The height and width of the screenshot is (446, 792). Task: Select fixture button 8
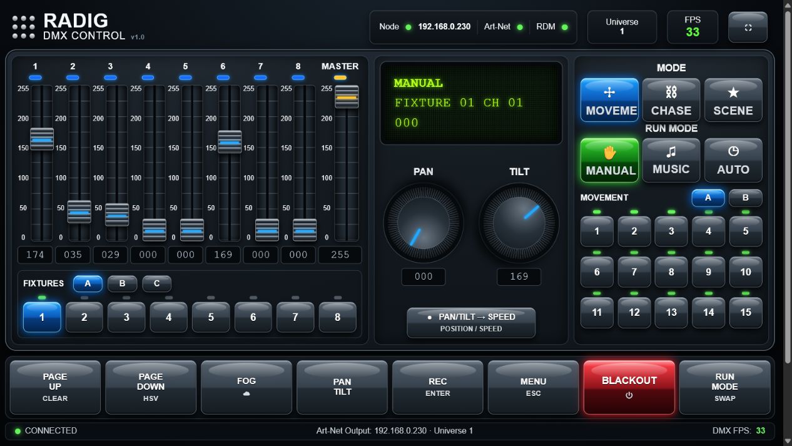337,317
